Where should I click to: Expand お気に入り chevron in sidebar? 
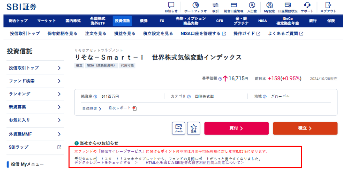(x=59, y=120)
